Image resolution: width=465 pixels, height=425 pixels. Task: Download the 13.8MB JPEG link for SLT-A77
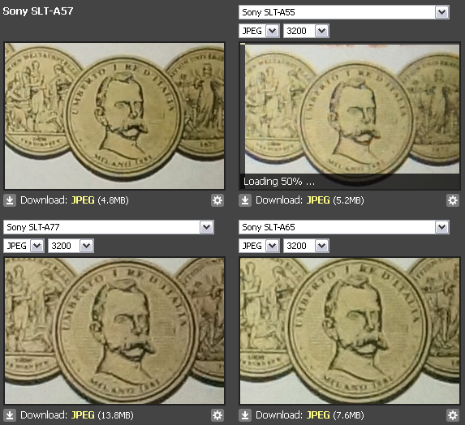coord(83,415)
